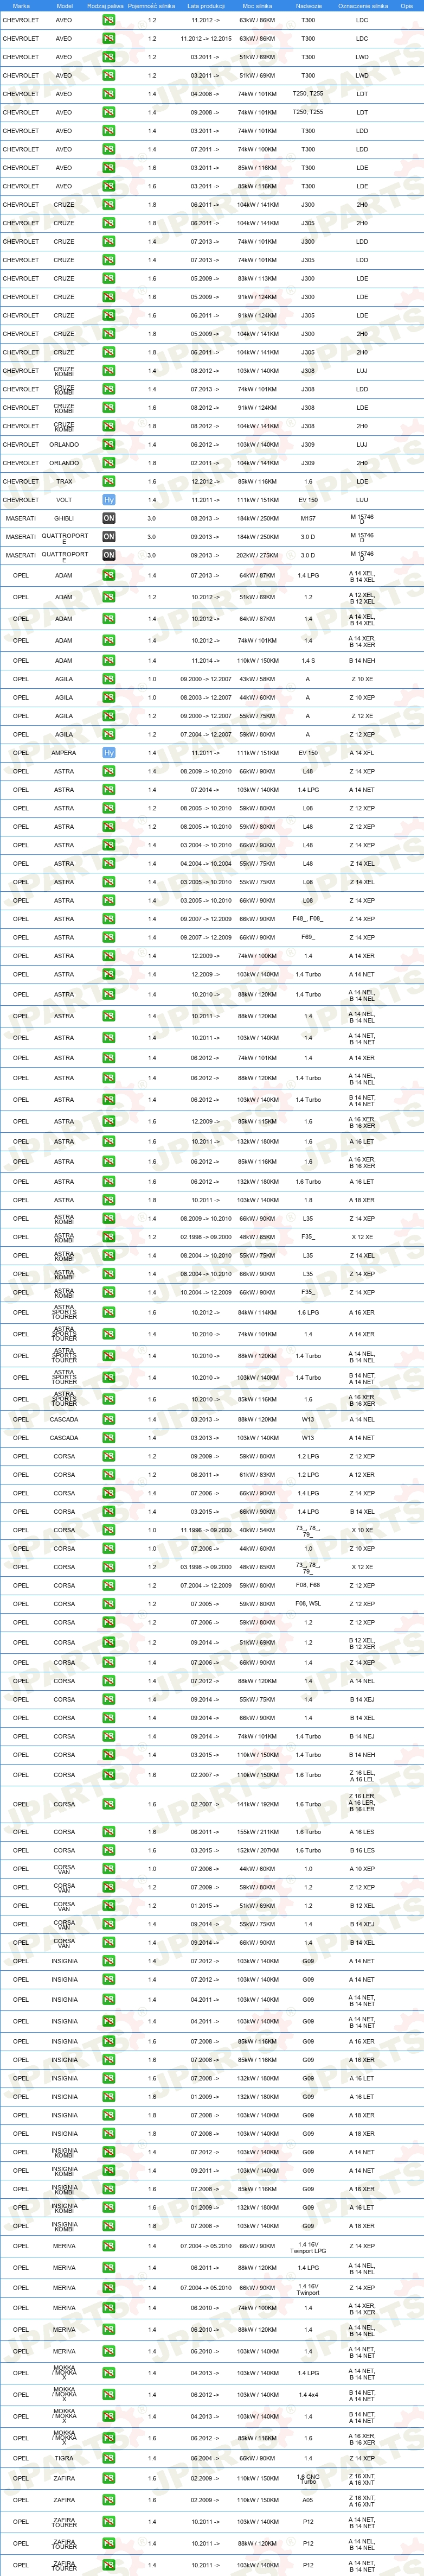Image resolution: width=424 pixels, height=2576 pixels.
Task: Click petrol icon in Chevrolet Orlando 1.4 row
Action: point(108,444)
